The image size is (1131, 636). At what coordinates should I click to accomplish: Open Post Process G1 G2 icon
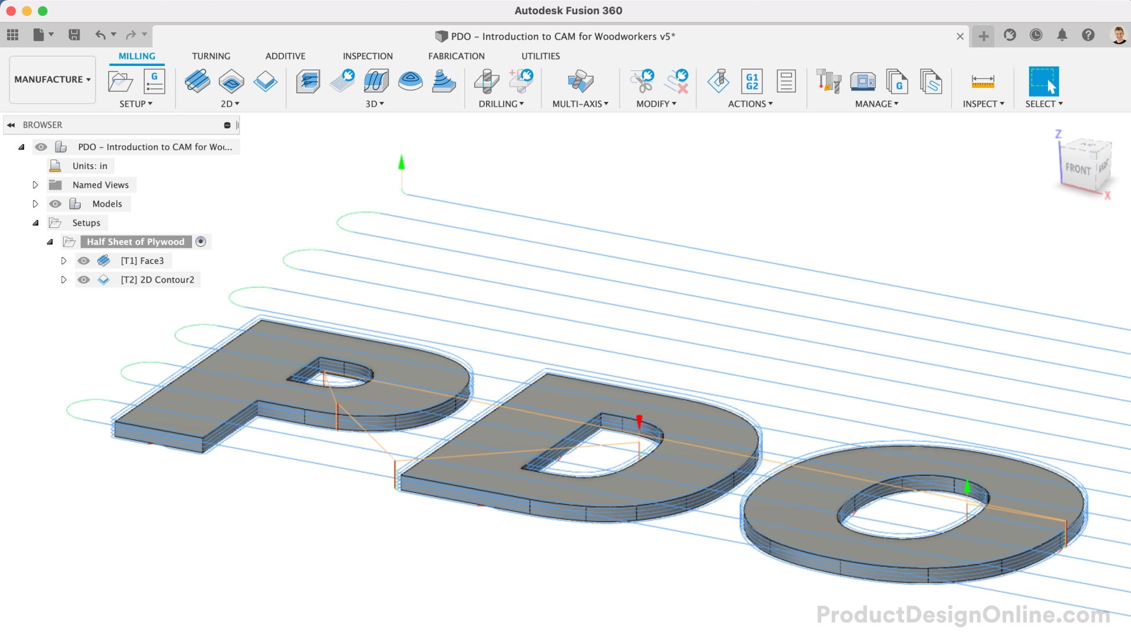click(752, 81)
